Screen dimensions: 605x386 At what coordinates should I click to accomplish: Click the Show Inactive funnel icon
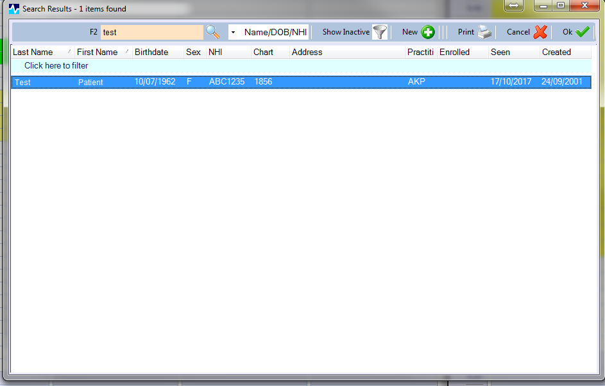tap(380, 32)
